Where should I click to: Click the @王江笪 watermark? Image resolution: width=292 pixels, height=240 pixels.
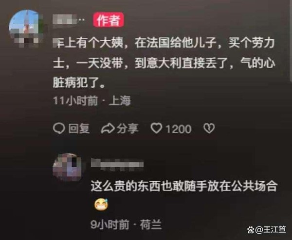tap(271, 230)
